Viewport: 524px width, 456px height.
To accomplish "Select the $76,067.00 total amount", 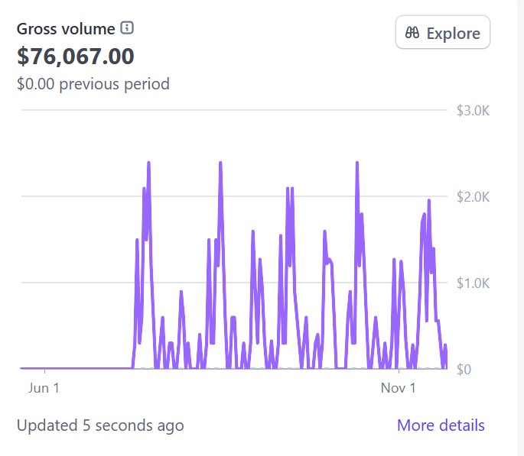I will coord(76,56).
